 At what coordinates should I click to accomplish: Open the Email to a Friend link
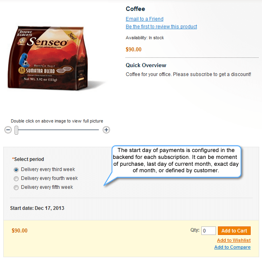click(x=144, y=19)
